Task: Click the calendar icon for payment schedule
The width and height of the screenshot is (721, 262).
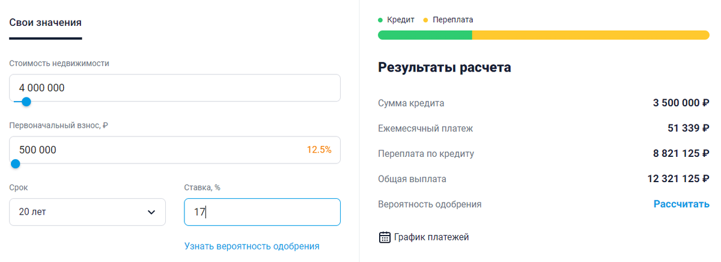Action: coord(385,237)
